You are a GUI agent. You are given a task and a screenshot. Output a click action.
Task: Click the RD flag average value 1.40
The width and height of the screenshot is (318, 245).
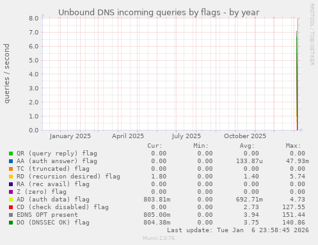tap(251, 177)
